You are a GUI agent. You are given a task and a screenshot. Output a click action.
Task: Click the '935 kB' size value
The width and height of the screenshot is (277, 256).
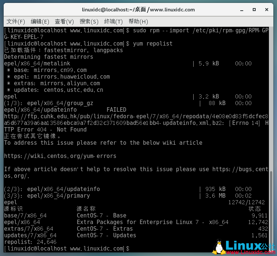click(215, 189)
